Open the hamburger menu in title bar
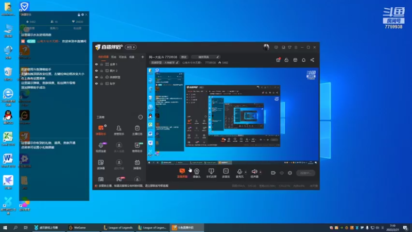This screenshot has width=412, height=232. tap(296, 47)
